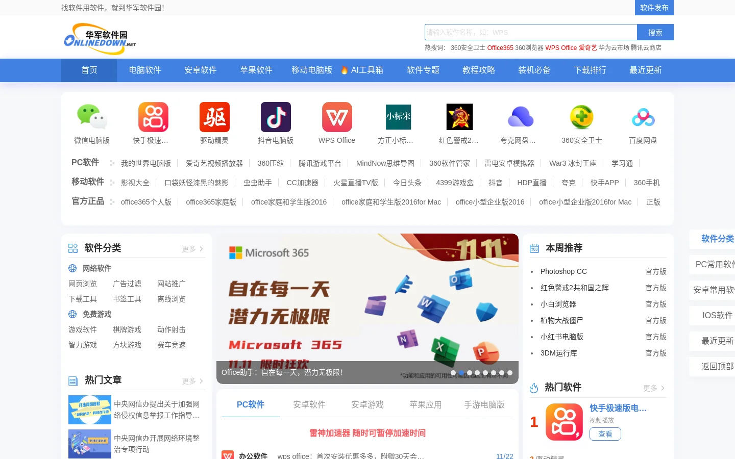Click the software name search field
This screenshot has width=735, height=459.
(x=531, y=32)
